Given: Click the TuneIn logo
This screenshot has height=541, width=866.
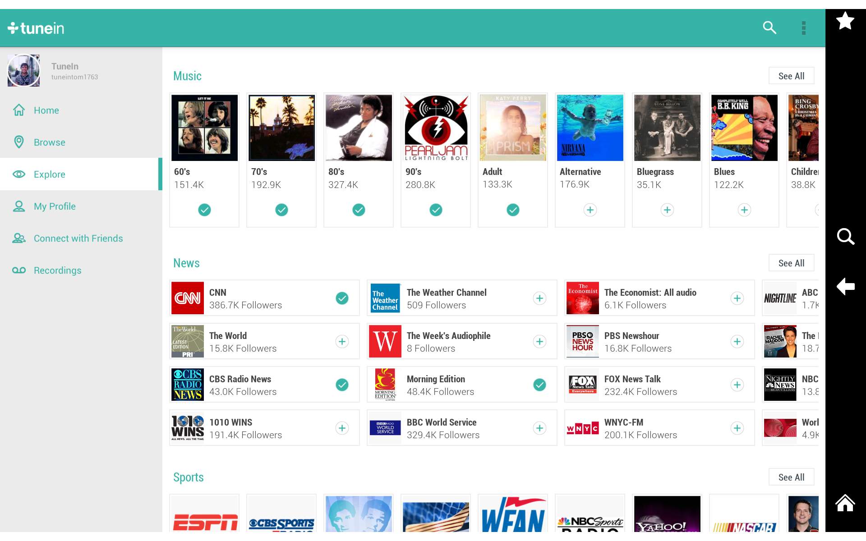Looking at the screenshot, I should click(x=36, y=28).
